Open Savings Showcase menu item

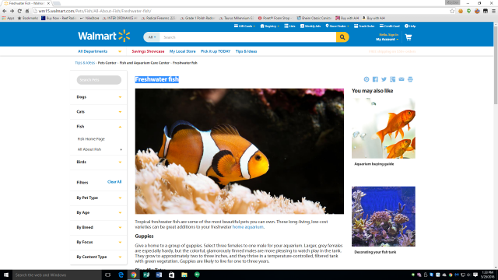pyautogui.click(x=148, y=51)
